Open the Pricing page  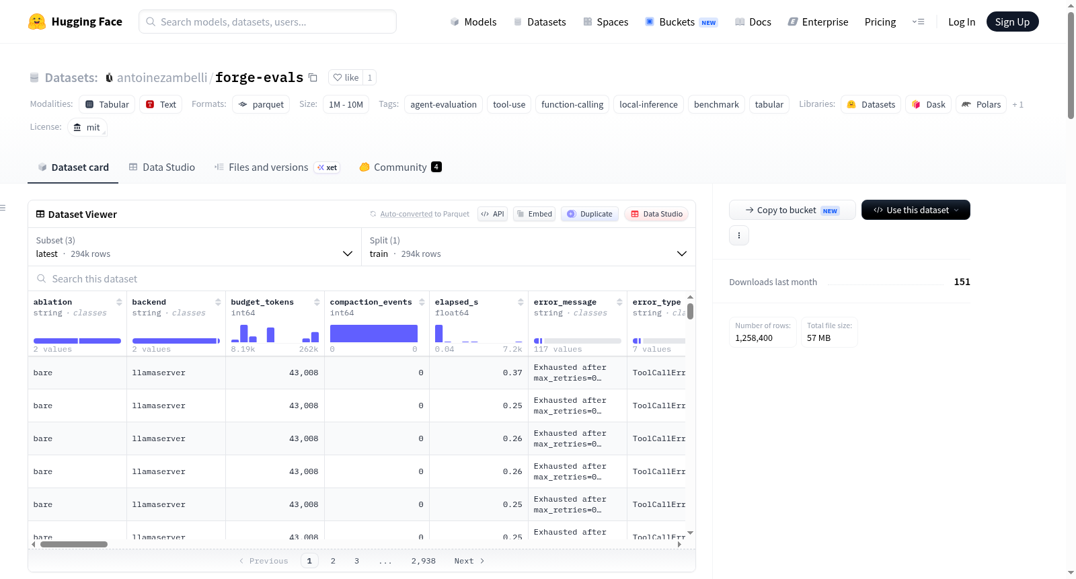(x=880, y=22)
